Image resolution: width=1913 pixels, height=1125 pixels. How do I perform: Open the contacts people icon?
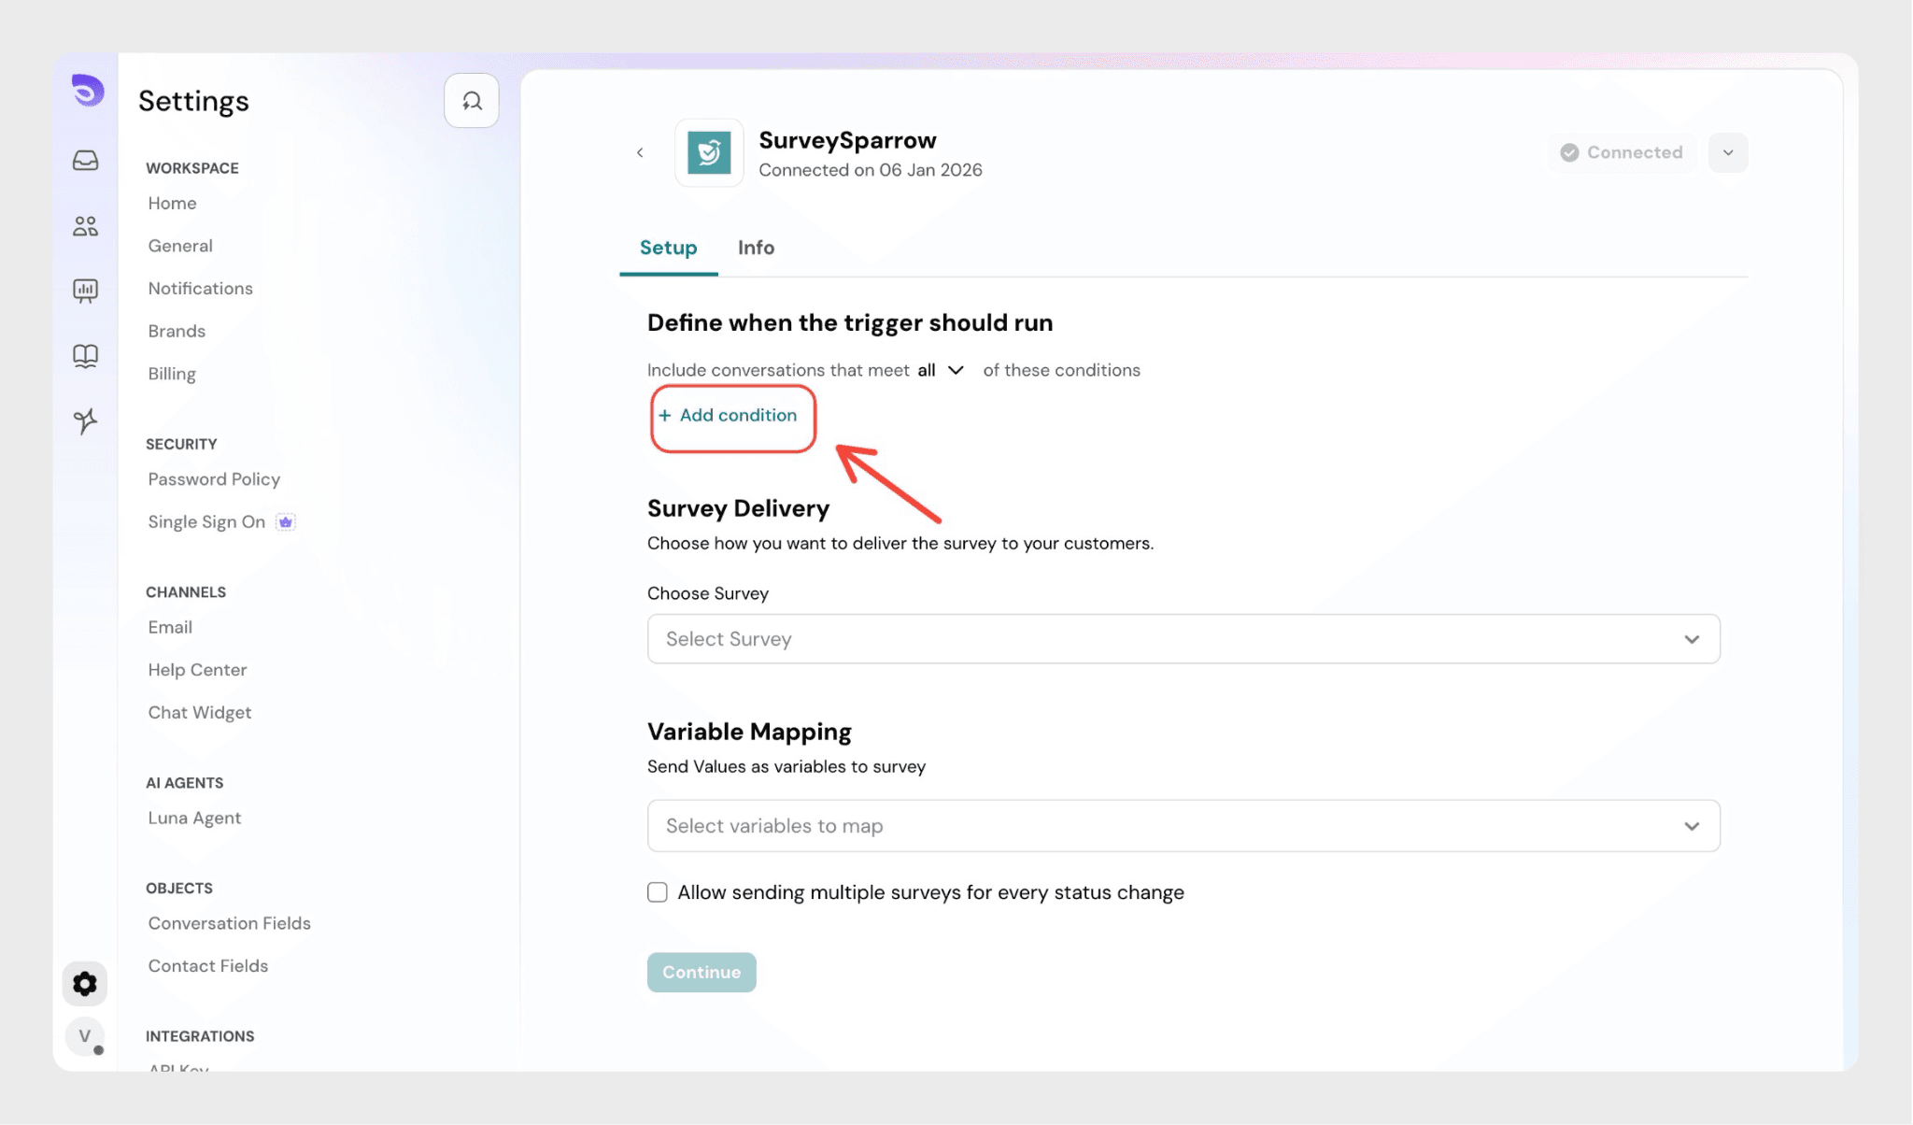85,226
